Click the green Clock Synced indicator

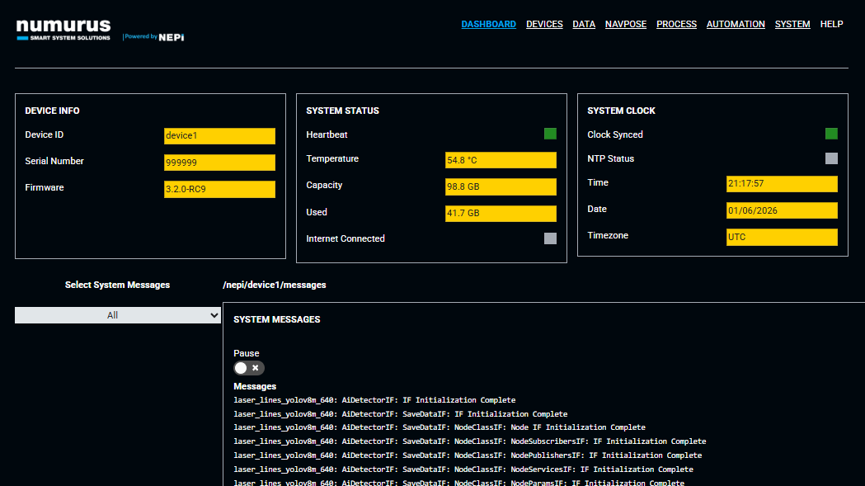point(831,134)
